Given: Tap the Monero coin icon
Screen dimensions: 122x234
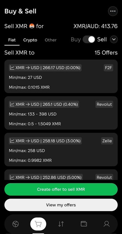Looking at the screenshot, I should 32,26.
